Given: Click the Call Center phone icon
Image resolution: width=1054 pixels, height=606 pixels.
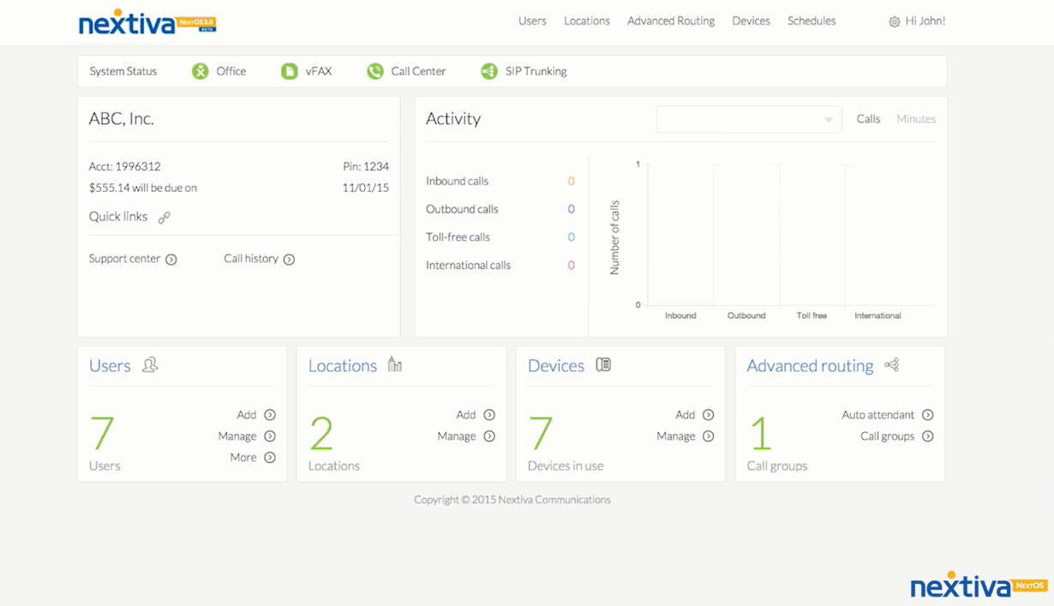Looking at the screenshot, I should (375, 71).
